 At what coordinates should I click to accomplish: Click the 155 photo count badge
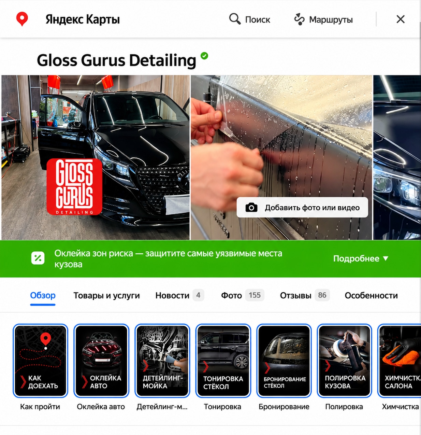(255, 295)
